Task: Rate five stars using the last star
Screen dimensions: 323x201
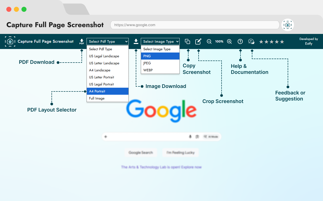Action: click(x=282, y=42)
